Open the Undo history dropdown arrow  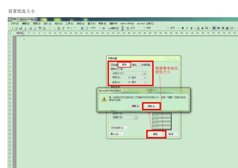71,28
